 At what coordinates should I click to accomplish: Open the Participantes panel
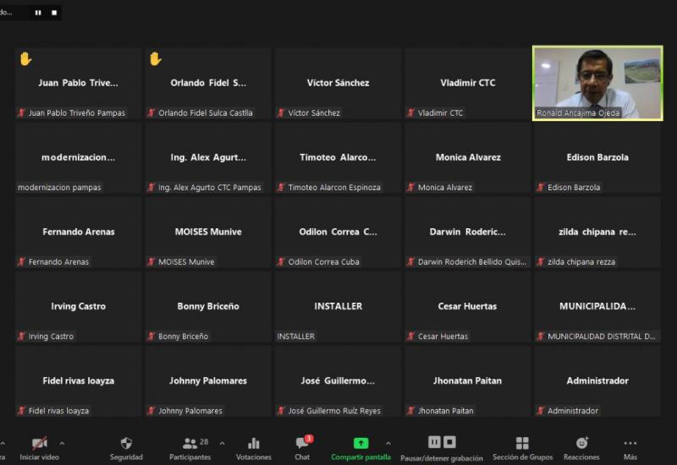[x=190, y=443]
